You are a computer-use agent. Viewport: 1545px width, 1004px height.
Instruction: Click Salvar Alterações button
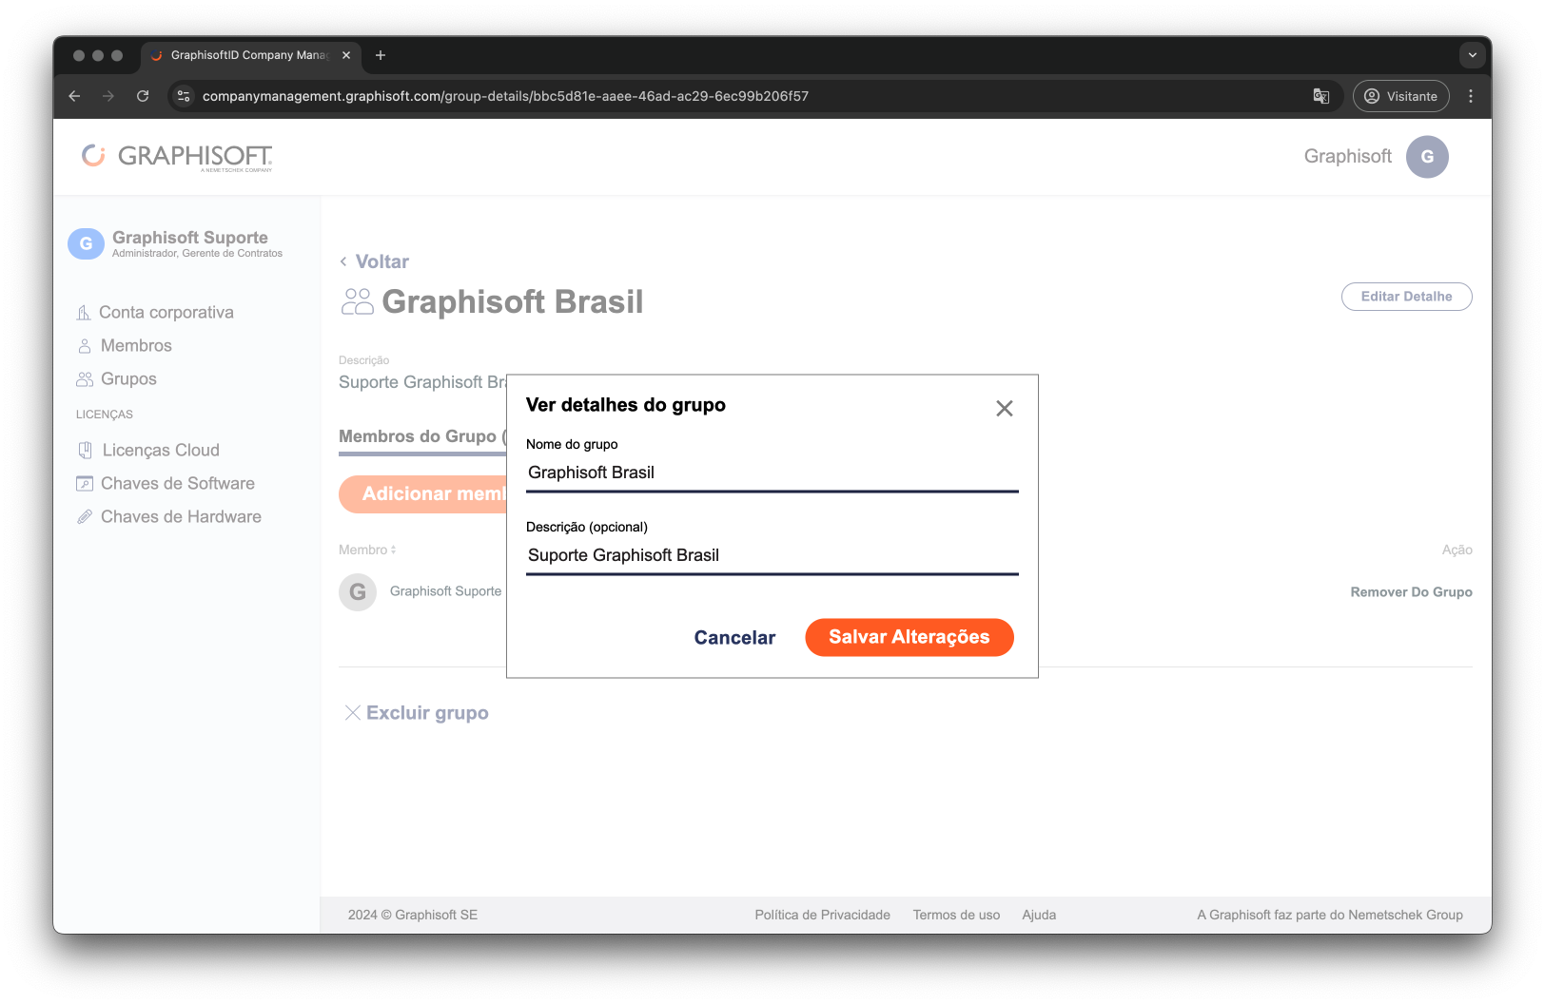(909, 637)
